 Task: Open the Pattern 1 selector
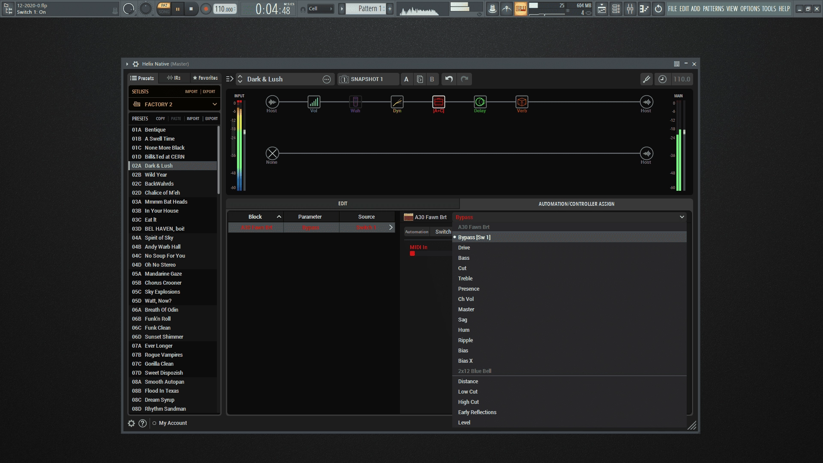tap(366, 9)
